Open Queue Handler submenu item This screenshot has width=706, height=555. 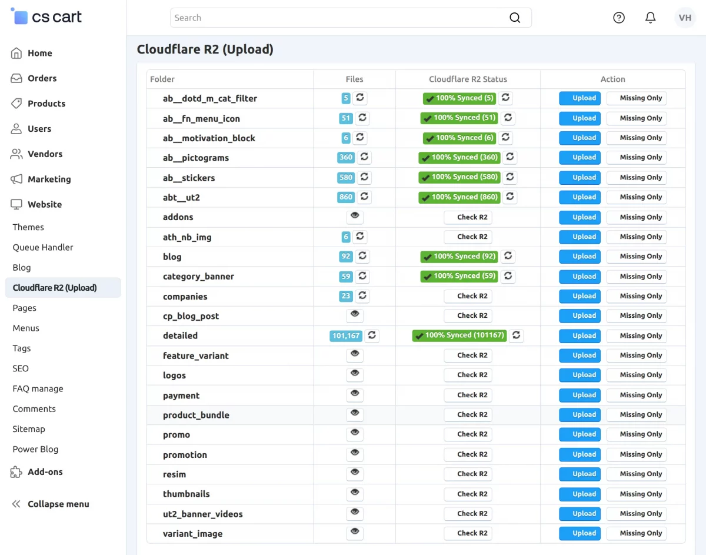coord(43,247)
